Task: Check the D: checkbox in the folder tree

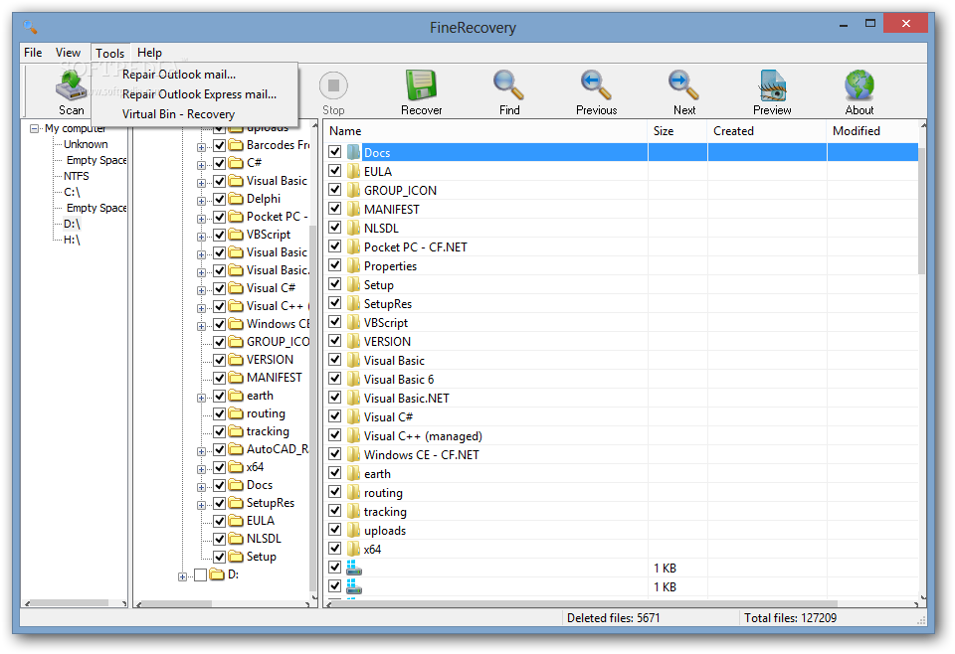Action: click(x=200, y=574)
